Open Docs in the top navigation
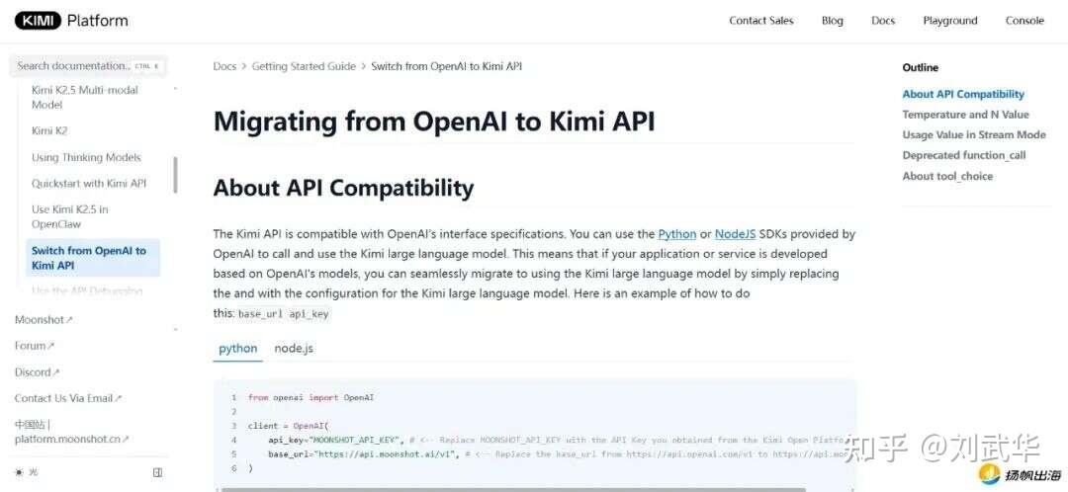 (883, 21)
